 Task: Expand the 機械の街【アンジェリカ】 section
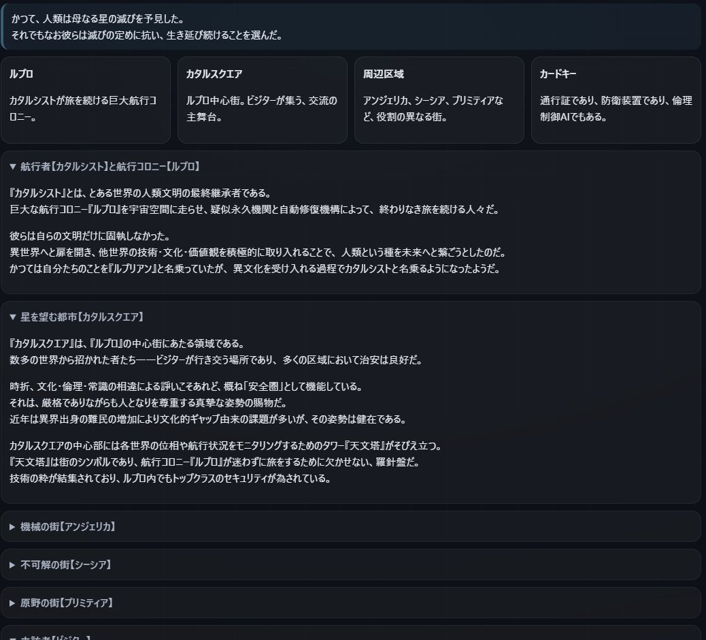[x=63, y=527]
